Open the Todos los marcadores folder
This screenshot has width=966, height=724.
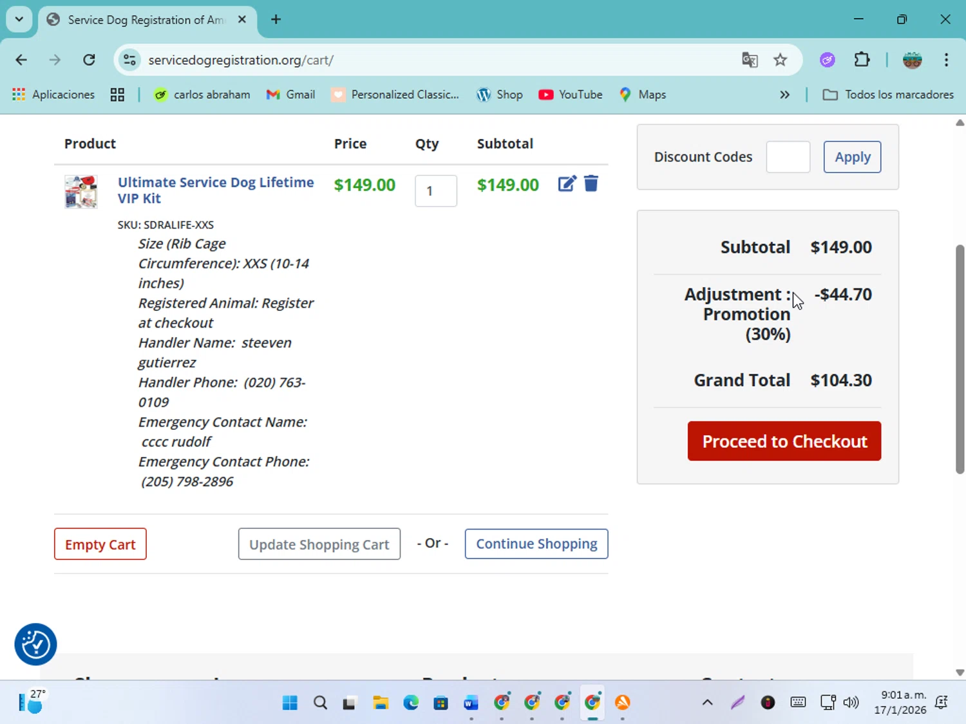[x=888, y=95]
